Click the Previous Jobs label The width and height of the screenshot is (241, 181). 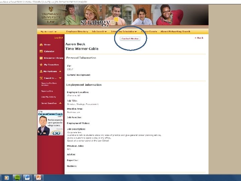(75, 146)
